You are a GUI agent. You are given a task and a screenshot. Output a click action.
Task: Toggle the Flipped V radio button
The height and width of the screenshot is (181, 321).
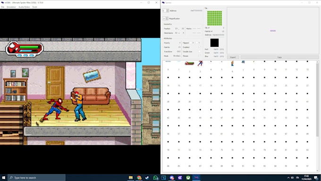197,43
